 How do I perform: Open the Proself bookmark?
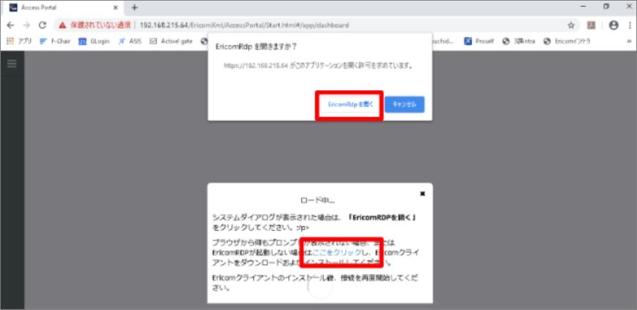point(479,41)
